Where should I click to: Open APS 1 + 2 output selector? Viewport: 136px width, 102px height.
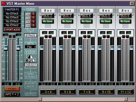[12, 95]
